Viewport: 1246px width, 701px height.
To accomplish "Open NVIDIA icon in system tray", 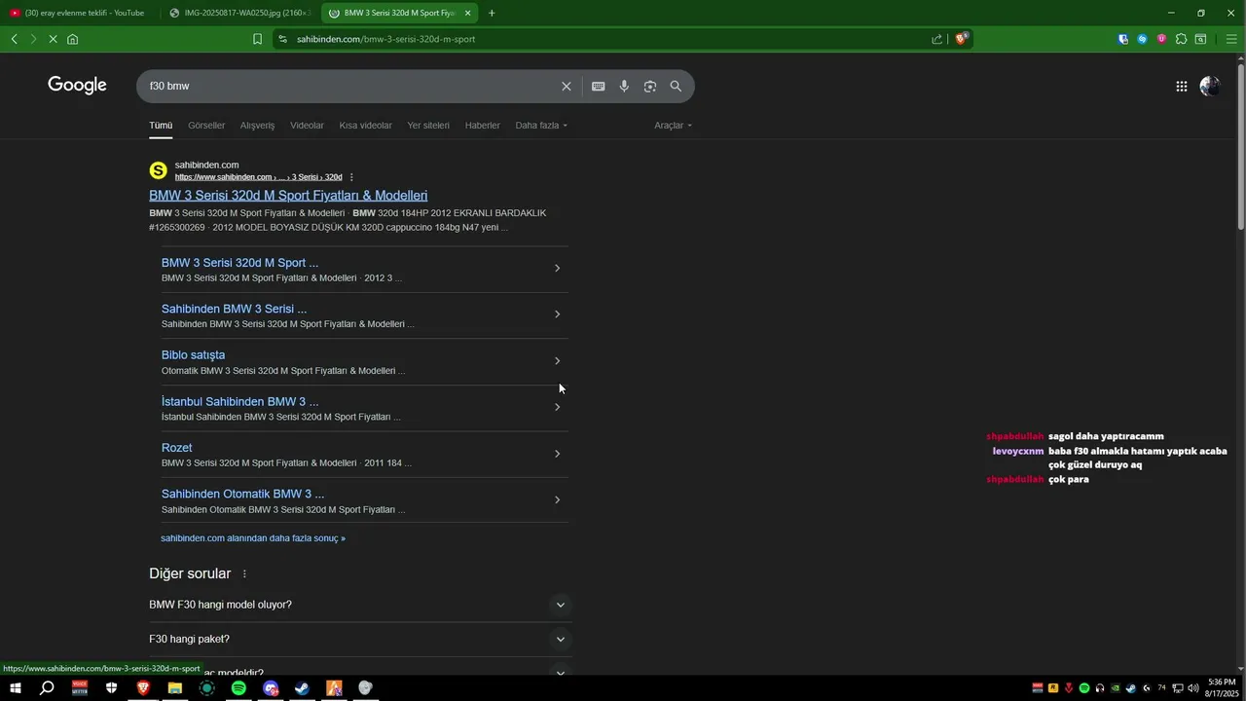I will pos(1116,688).
